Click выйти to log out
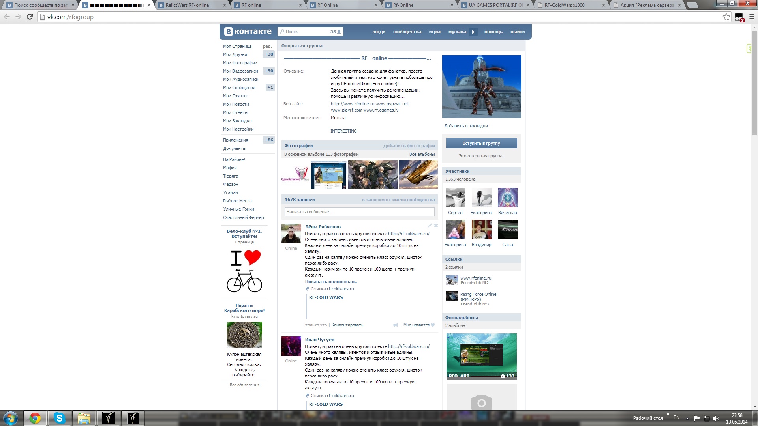This screenshot has height=426, width=758. 518,32
